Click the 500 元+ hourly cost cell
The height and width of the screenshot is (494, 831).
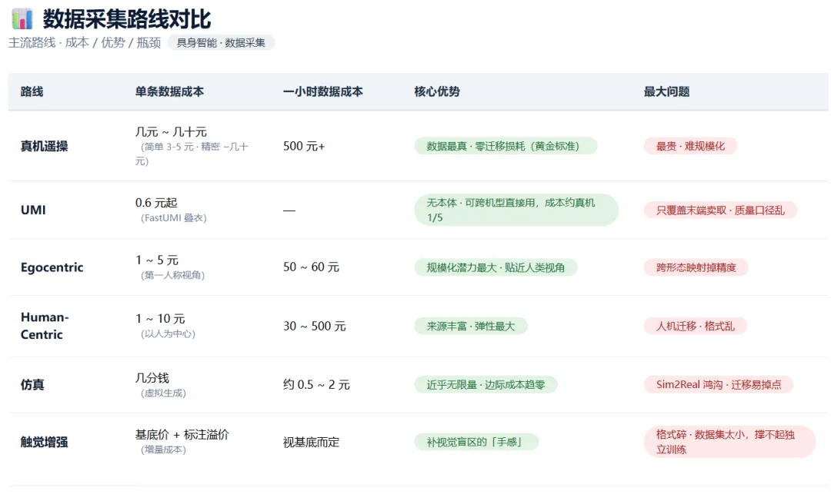(304, 147)
